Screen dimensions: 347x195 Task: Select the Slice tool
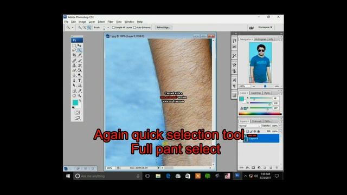[x=80, y=55]
